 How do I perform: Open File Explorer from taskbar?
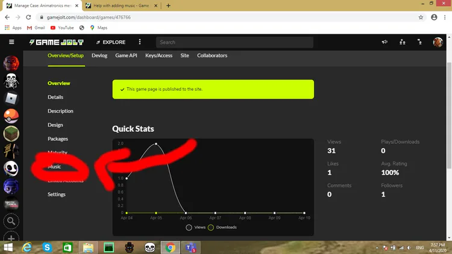[88, 247]
